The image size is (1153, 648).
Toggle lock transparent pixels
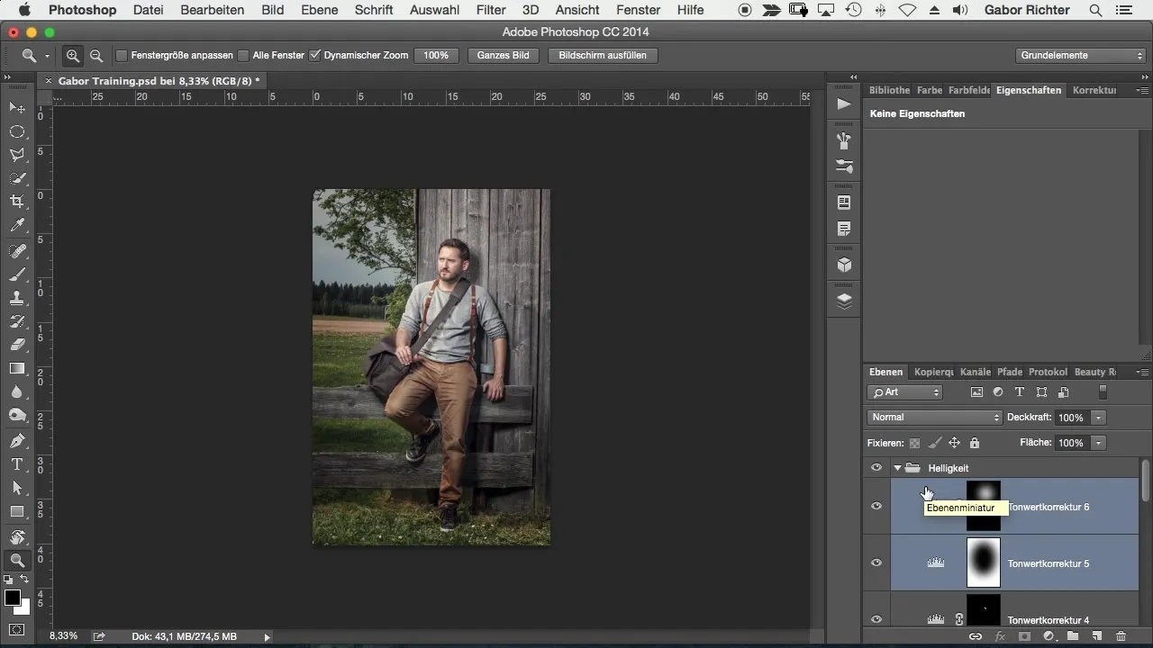click(914, 443)
